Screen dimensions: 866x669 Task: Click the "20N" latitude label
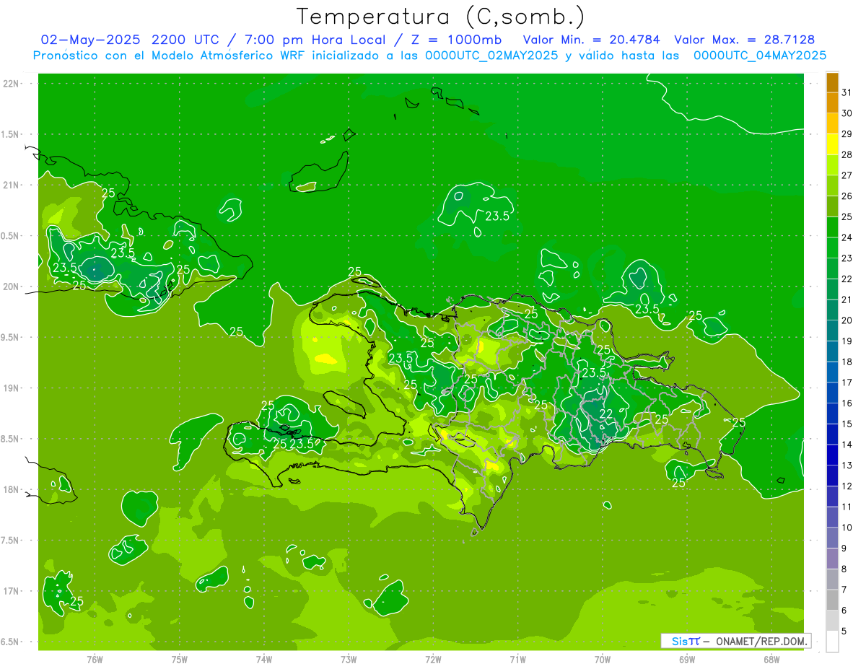point(12,287)
